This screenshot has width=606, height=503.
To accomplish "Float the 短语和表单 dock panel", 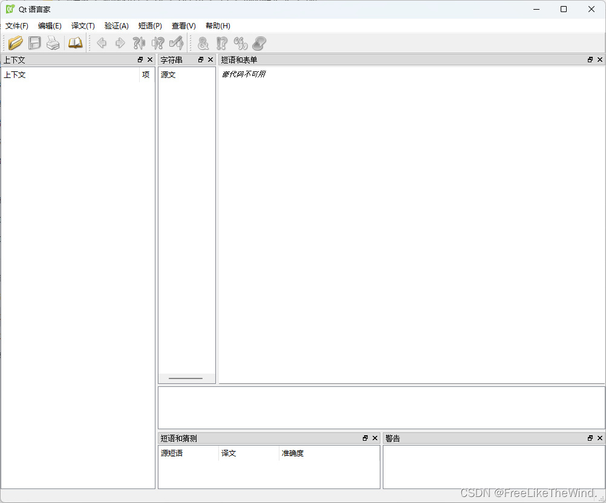I will tap(590, 59).
